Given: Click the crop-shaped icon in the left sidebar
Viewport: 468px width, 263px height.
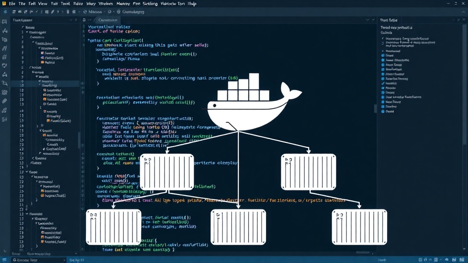Looking at the screenshot, I should pyautogui.click(x=5, y=83).
